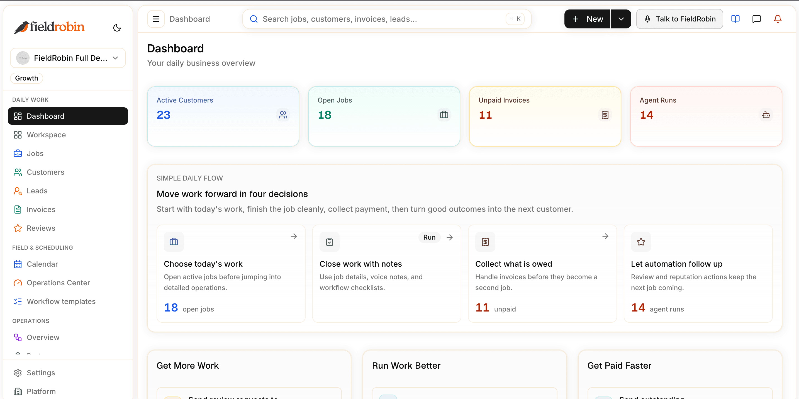Open the help book icon

(x=735, y=19)
